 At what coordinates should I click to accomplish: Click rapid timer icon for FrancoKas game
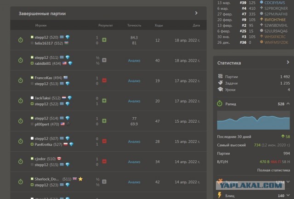pyautogui.click(x=21, y=80)
